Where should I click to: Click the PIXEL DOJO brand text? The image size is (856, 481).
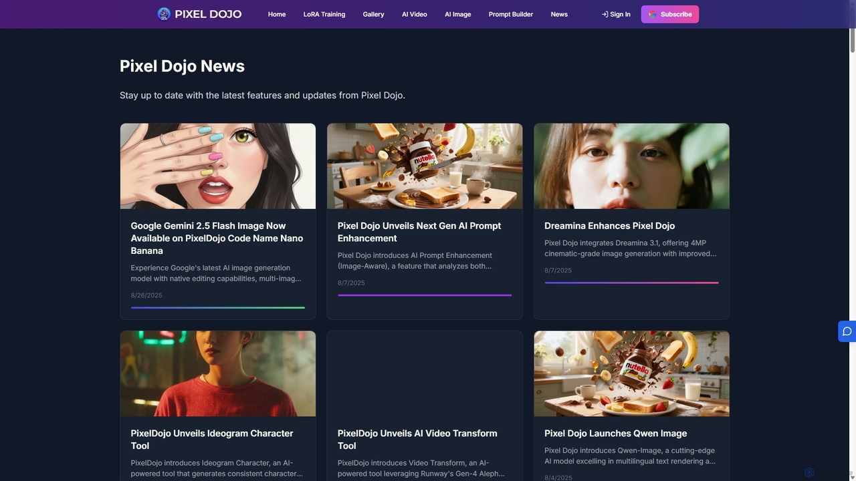click(x=208, y=14)
